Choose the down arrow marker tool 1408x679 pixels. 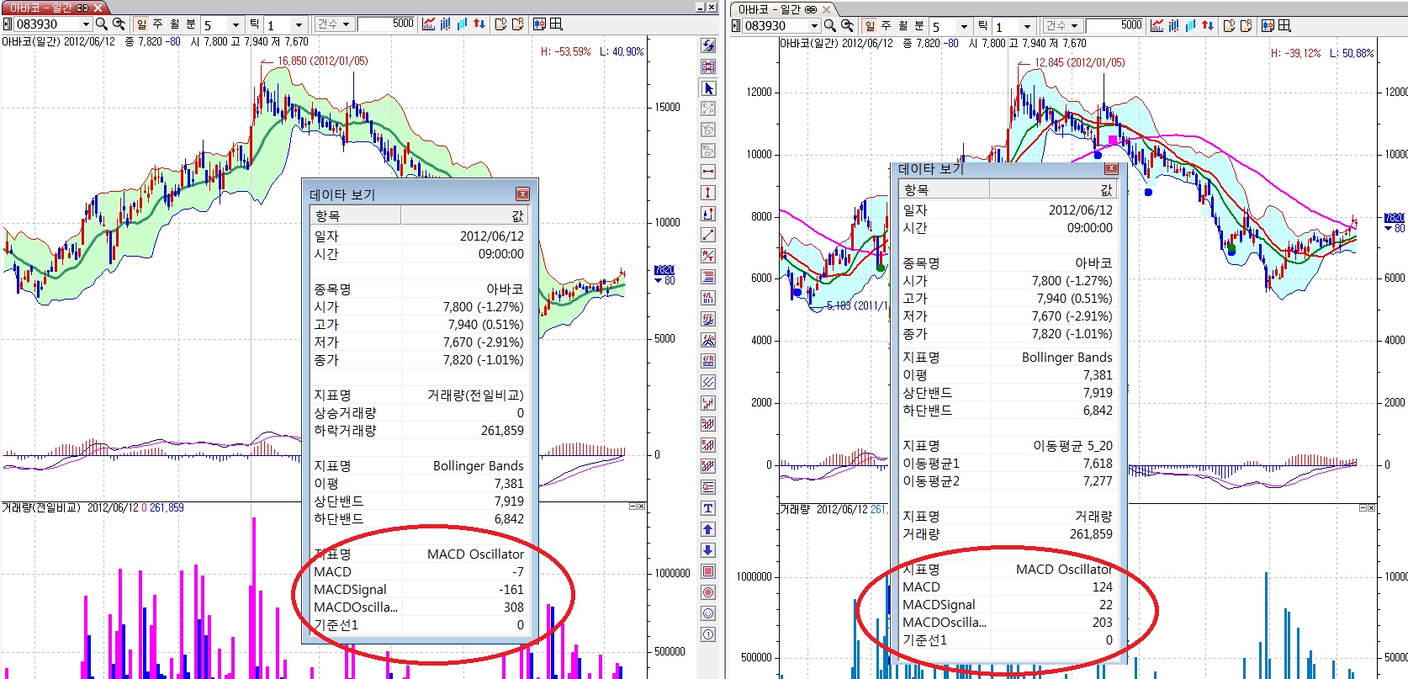pyautogui.click(x=708, y=550)
